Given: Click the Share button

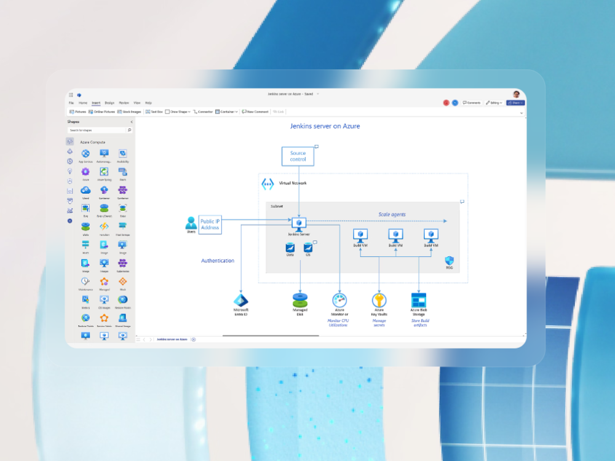Looking at the screenshot, I should pos(515,103).
